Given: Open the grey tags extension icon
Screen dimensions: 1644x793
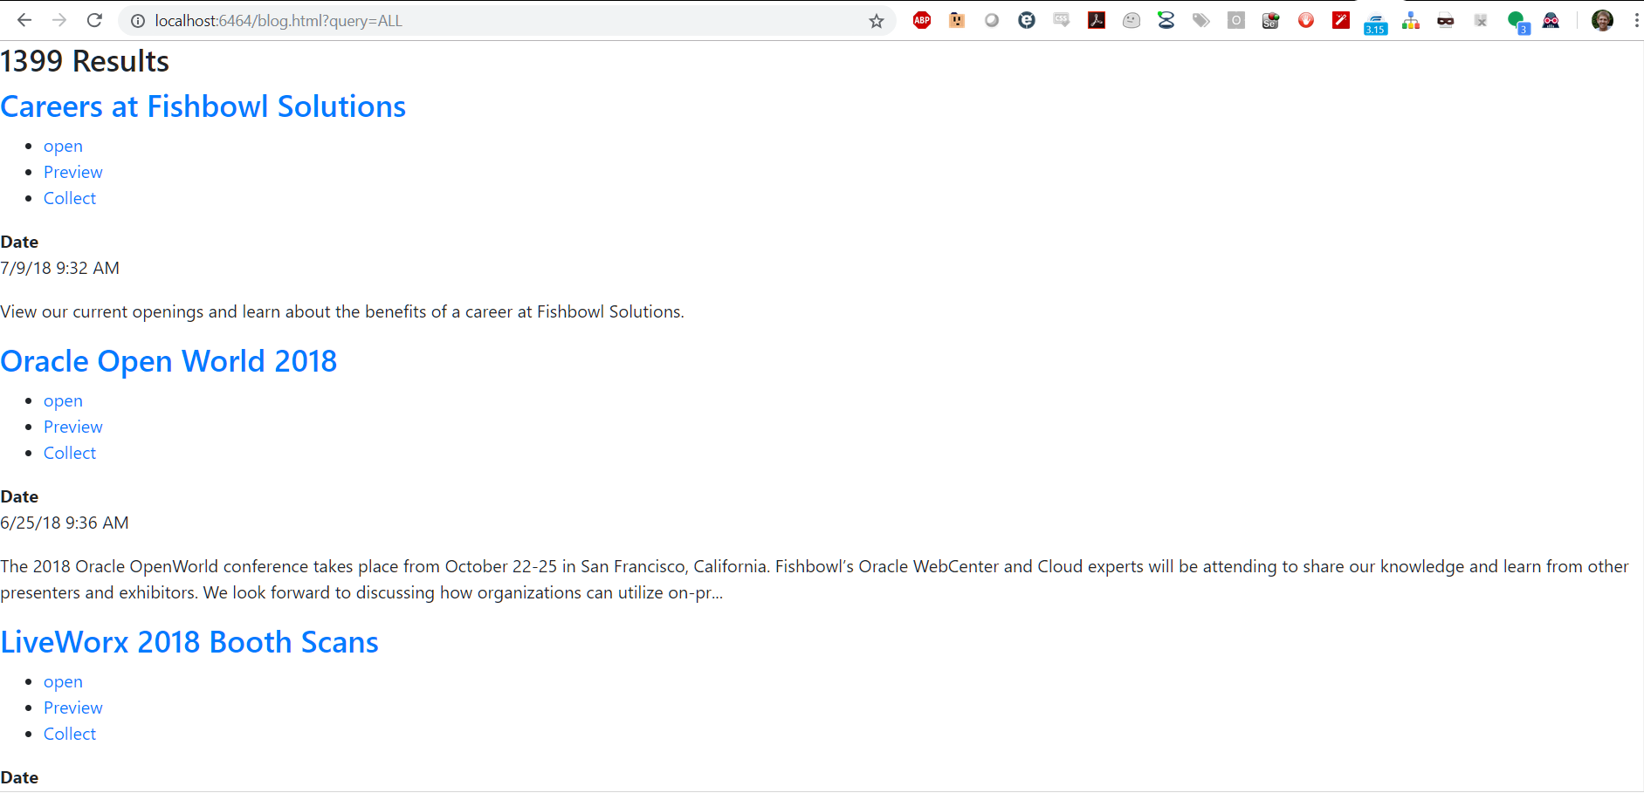Looking at the screenshot, I should tap(1201, 20).
